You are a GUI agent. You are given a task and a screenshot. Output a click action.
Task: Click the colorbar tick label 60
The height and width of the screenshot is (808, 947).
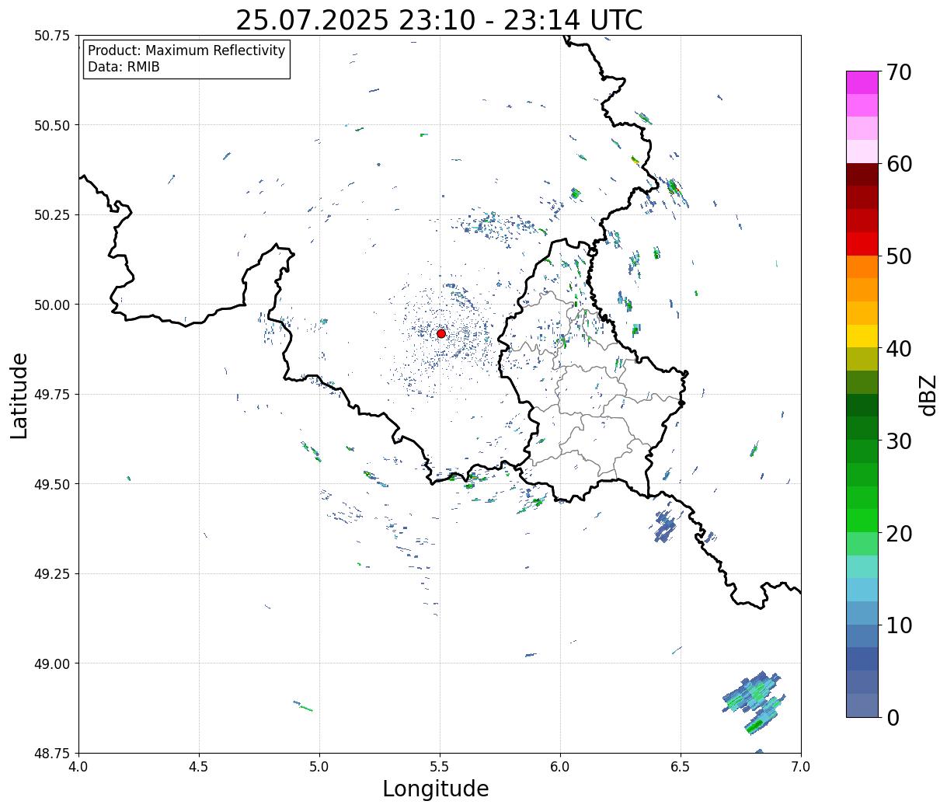[900, 164]
